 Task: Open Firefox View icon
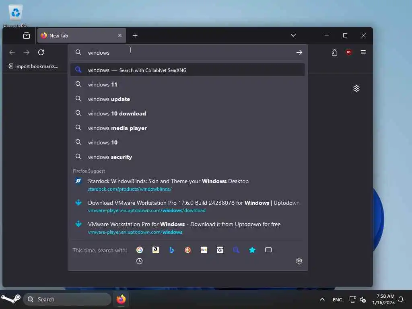27,35
